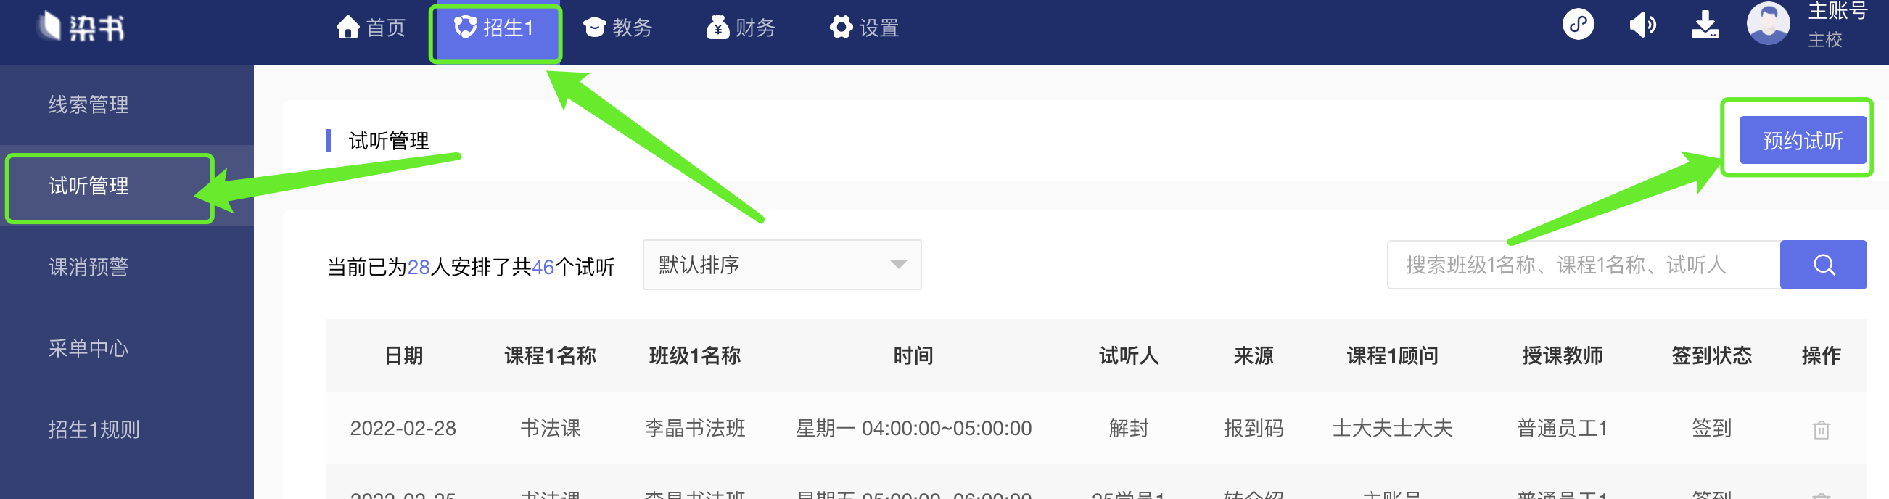Image resolution: width=1889 pixels, height=499 pixels.
Task: Click the 预约试听 button
Action: pyautogui.click(x=1803, y=140)
